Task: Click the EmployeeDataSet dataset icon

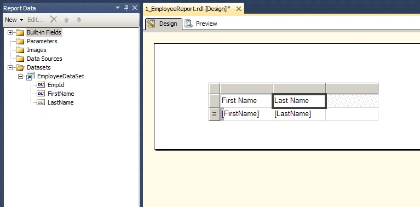Action: click(x=31, y=76)
